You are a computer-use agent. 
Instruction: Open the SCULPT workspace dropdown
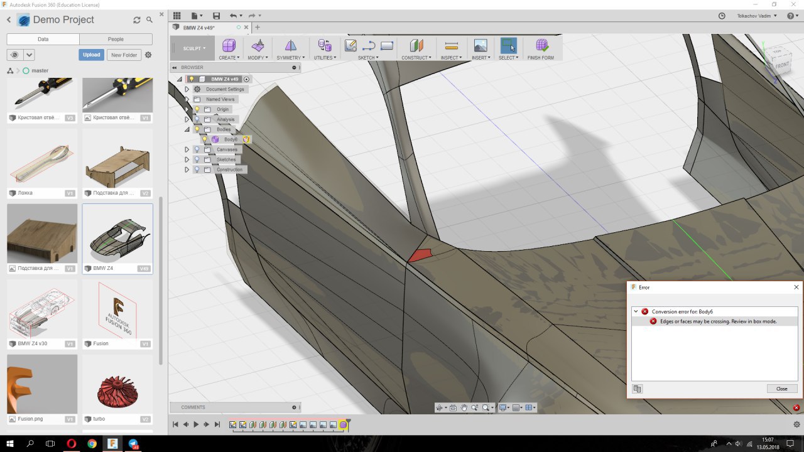tap(194, 48)
